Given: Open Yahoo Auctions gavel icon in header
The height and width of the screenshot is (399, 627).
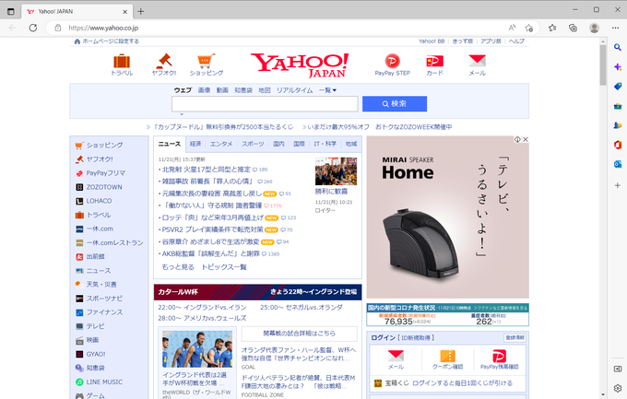Looking at the screenshot, I should click(x=164, y=61).
